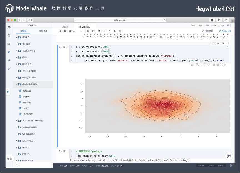Open the database icon in left sidebar
The image size is (240, 173).
9,44
